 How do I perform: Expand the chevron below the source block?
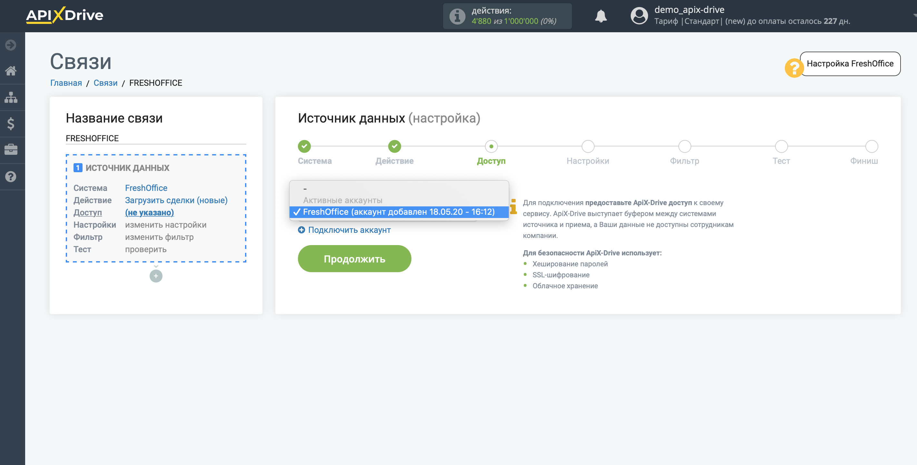point(156,266)
